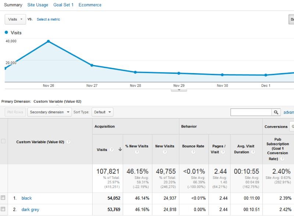Show help tooltip for Visits column
294x216 pixels.
112,150
